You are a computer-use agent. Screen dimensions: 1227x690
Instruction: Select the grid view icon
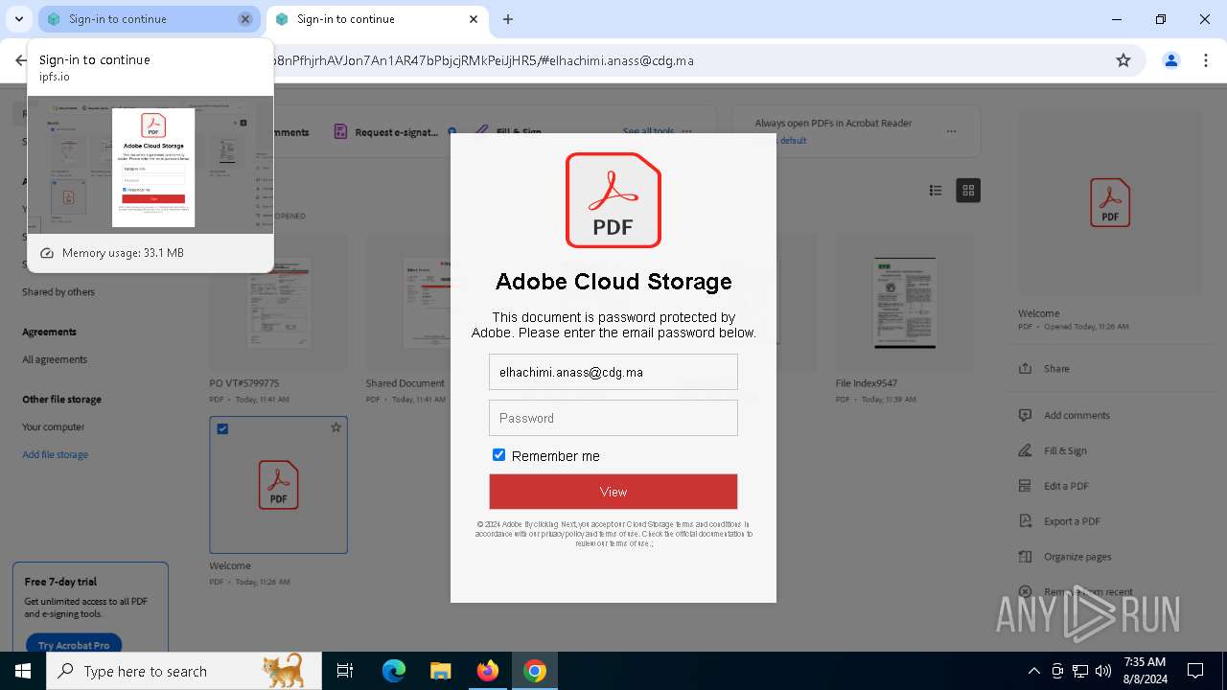tap(968, 190)
